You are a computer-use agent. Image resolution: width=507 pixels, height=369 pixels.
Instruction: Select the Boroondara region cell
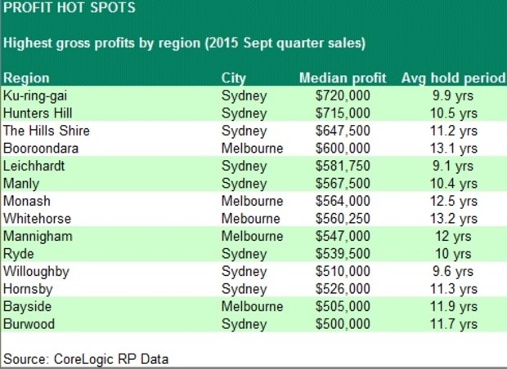point(41,149)
